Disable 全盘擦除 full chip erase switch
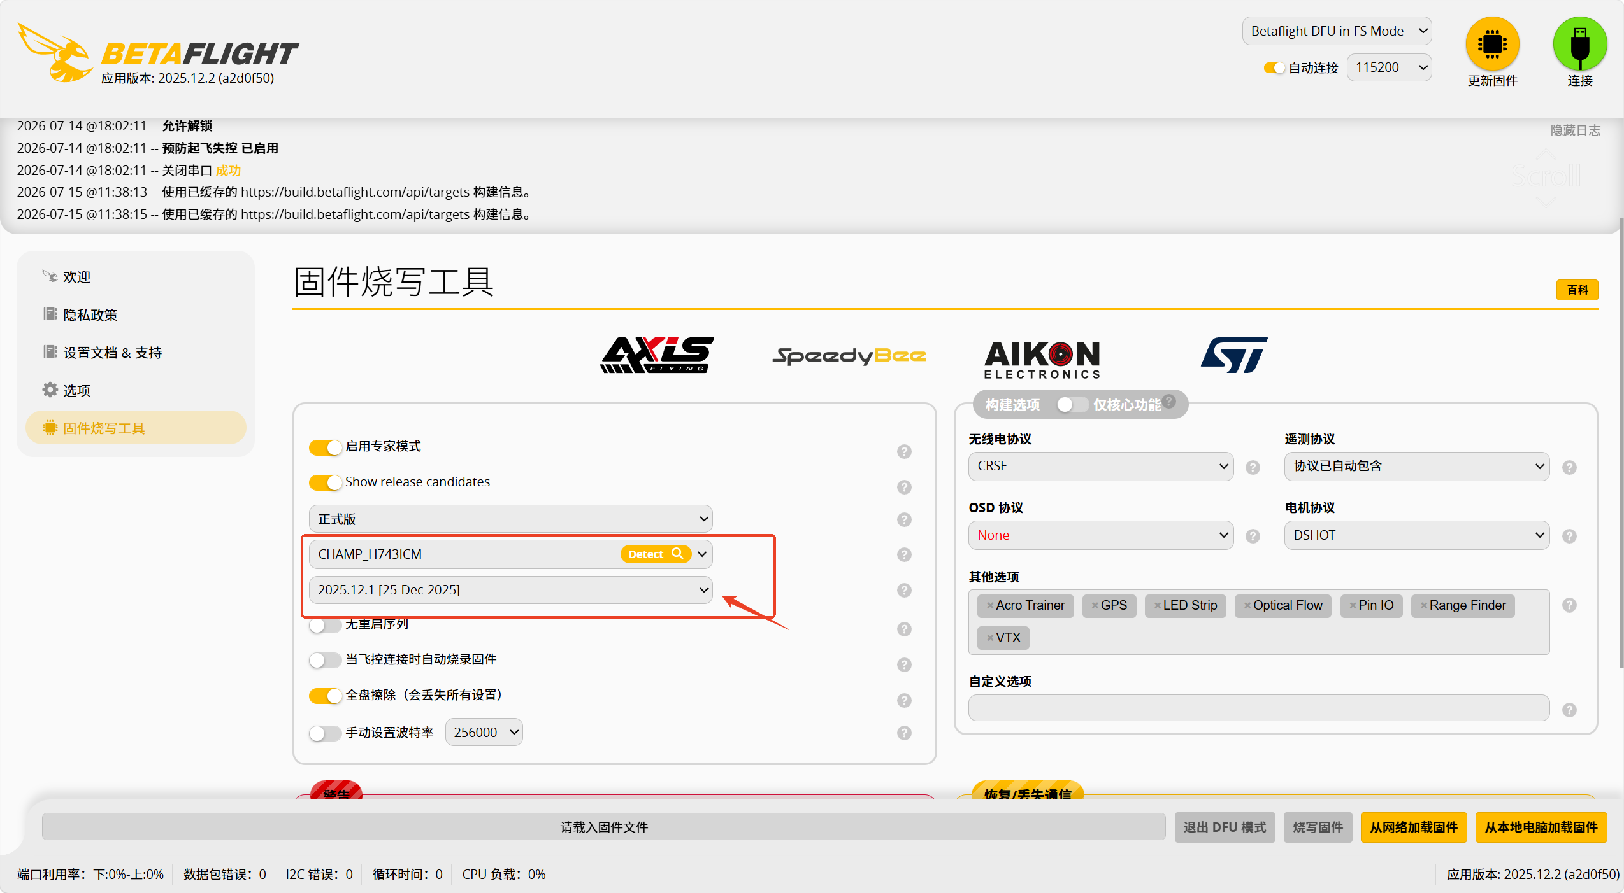The image size is (1624, 893). click(x=326, y=696)
